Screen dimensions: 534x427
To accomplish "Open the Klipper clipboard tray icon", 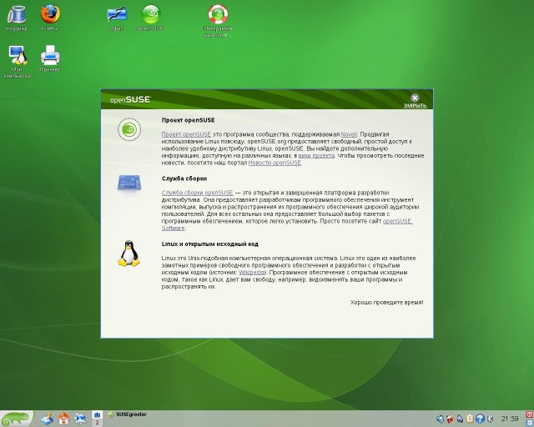I will (471, 419).
